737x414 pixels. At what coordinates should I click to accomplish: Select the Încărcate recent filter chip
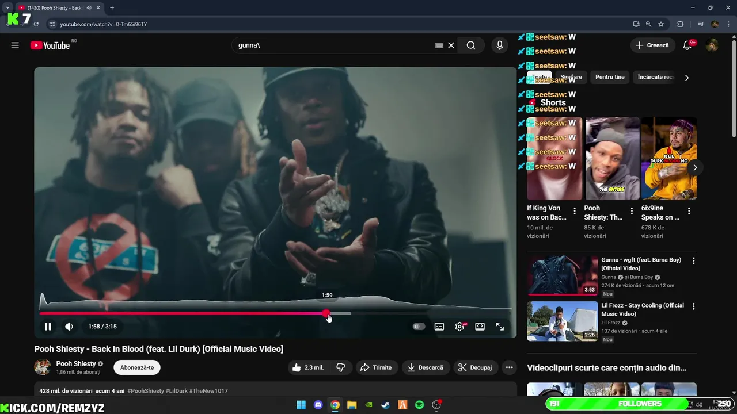click(x=655, y=77)
